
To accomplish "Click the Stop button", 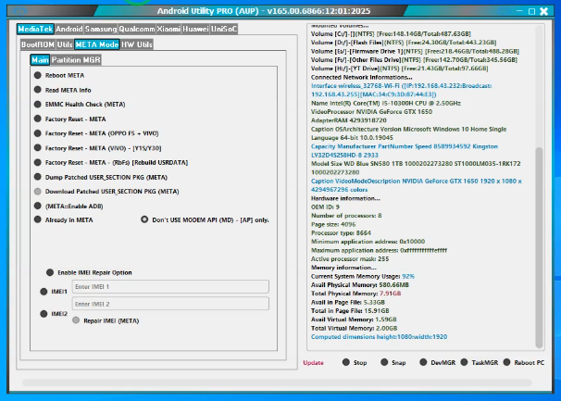I will (x=355, y=362).
